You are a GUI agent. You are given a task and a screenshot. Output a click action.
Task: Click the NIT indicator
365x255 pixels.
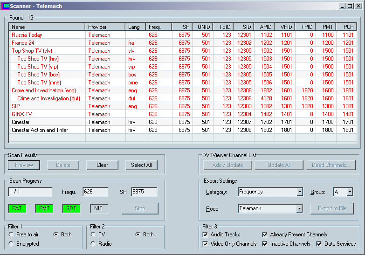pos(99,208)
